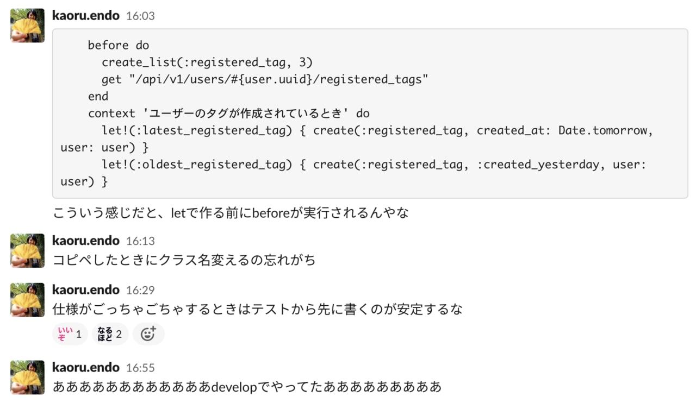This screenshot has width=696, height=403.
Task: Click the 16:13 message timestamp
Action: coord(140,241)
